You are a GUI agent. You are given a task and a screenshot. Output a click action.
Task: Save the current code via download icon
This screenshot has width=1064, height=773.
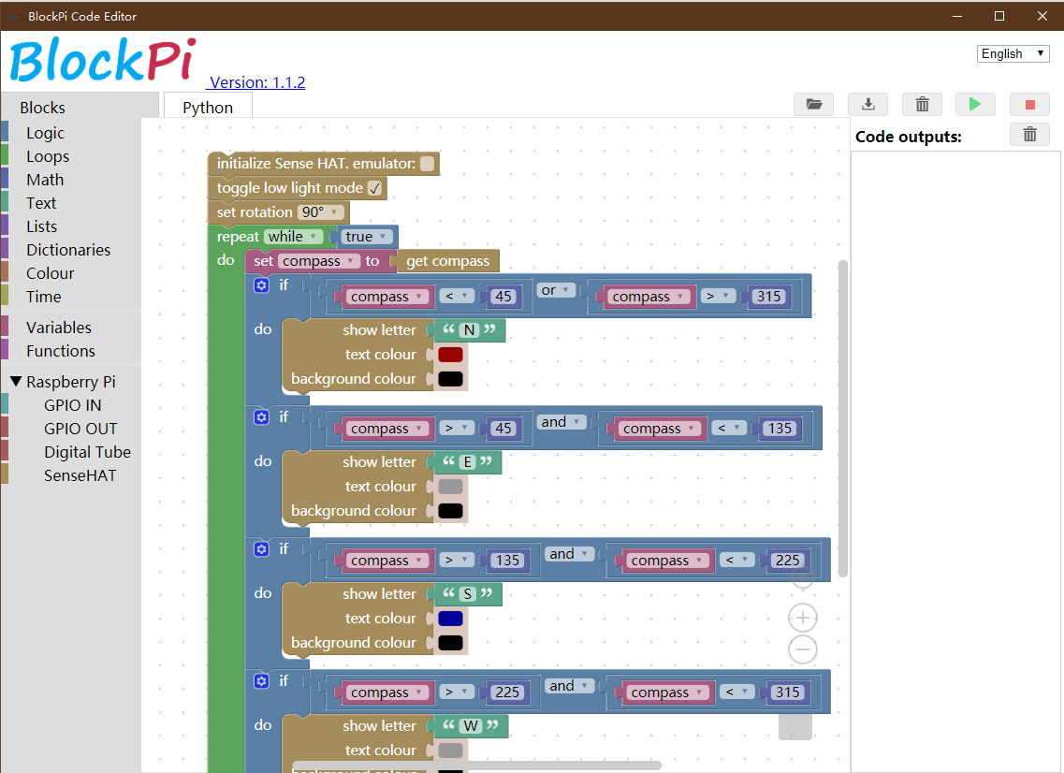coord(867,104)
